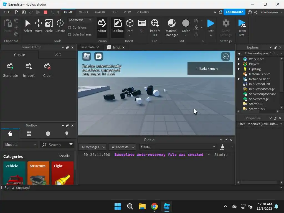284x213 pixels.
Task: Expand the NetworkClient tree node
Action: [x=239, y=79]
